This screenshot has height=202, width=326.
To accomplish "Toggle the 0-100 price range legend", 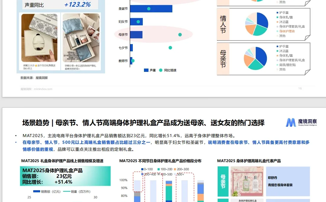I will [x=142, y=169].
